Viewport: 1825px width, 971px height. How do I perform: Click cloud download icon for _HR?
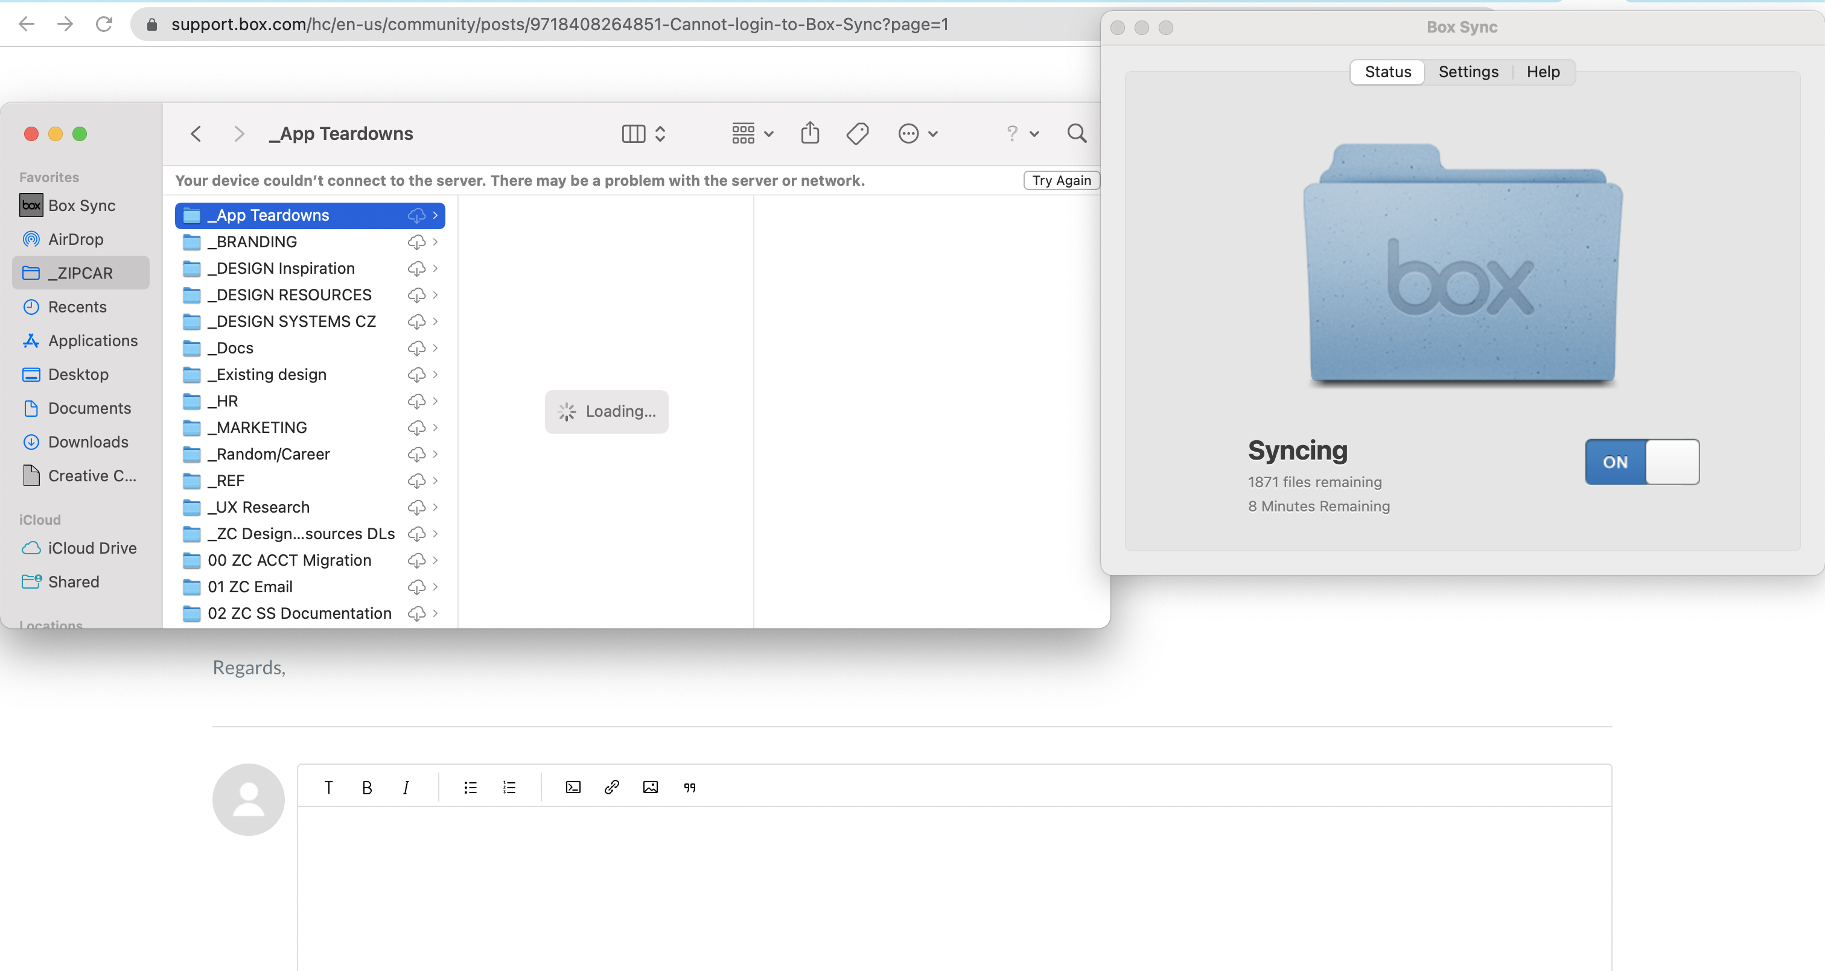(x=416, y=401)
